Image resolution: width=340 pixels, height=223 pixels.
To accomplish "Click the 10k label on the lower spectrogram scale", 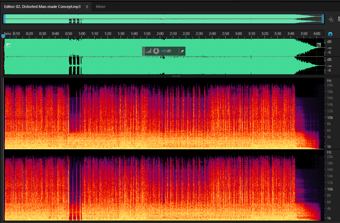I will (330, 189).
